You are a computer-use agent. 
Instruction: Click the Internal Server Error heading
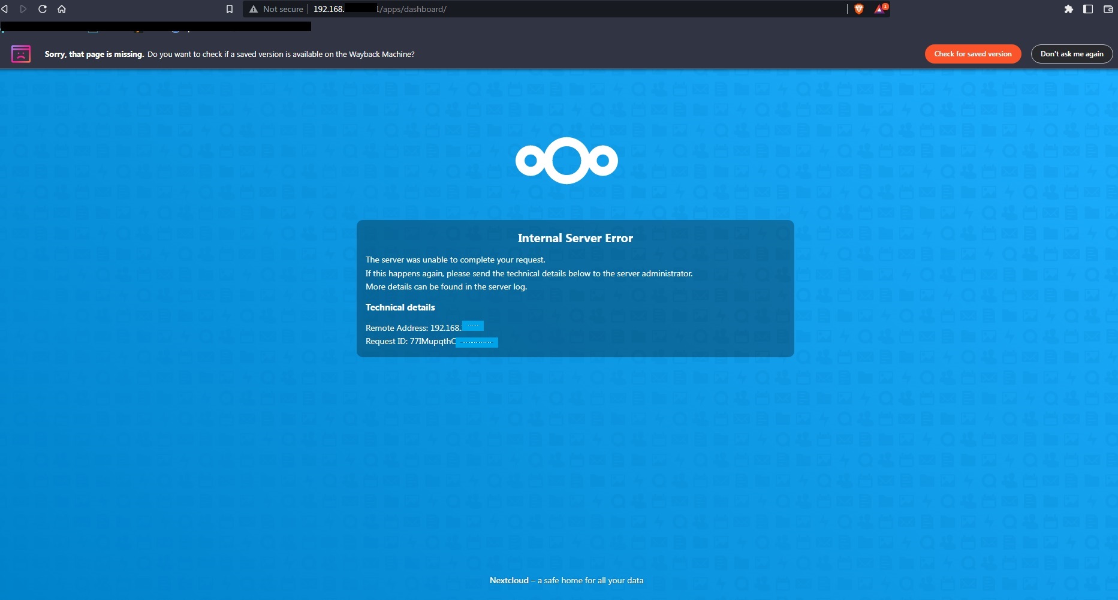coord(575,238)
